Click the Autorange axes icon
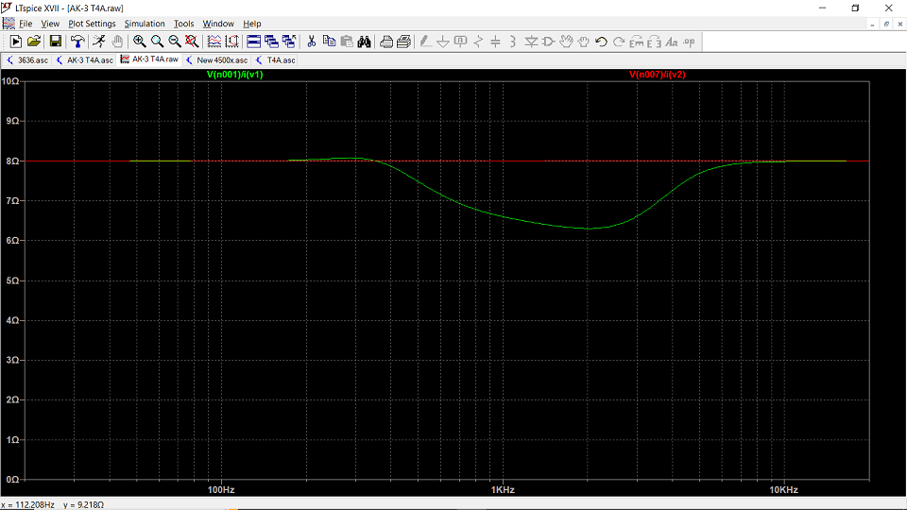907x510 pixels. coord(231,42)
